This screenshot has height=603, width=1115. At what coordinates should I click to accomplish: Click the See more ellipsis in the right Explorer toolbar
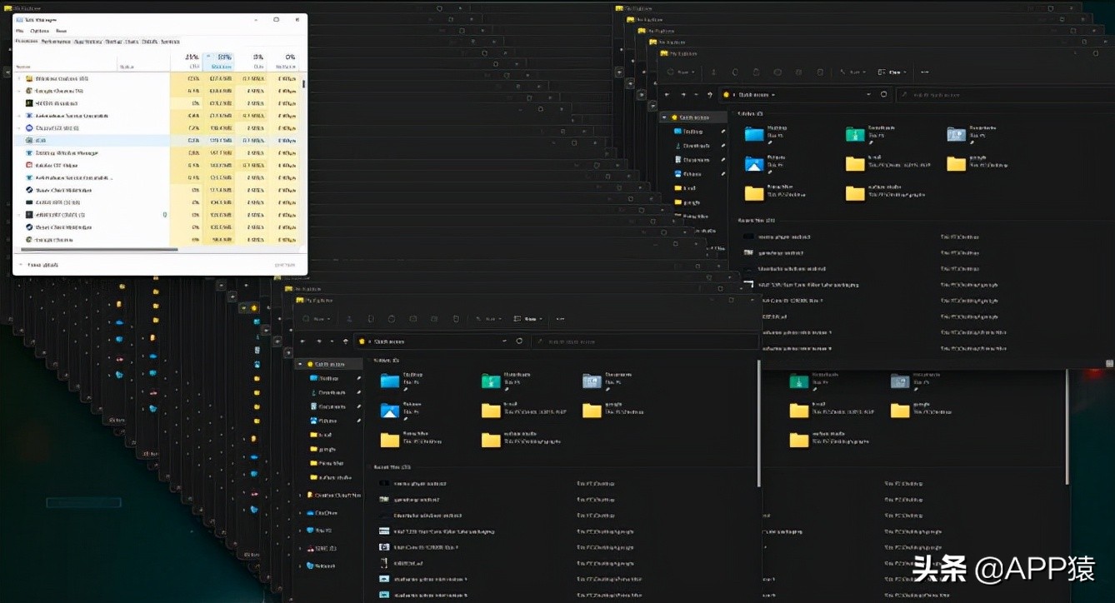924,72
